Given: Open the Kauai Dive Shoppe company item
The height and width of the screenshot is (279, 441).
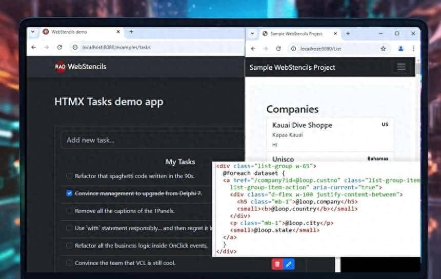Looking at the screenshot, I should click(x=330, y=135).
